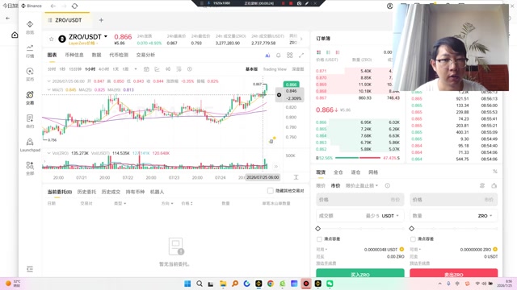This screenshot has height=290, width=517.
Task: Click the percent fee icon in order panel
Action: [x=495, y=172]
